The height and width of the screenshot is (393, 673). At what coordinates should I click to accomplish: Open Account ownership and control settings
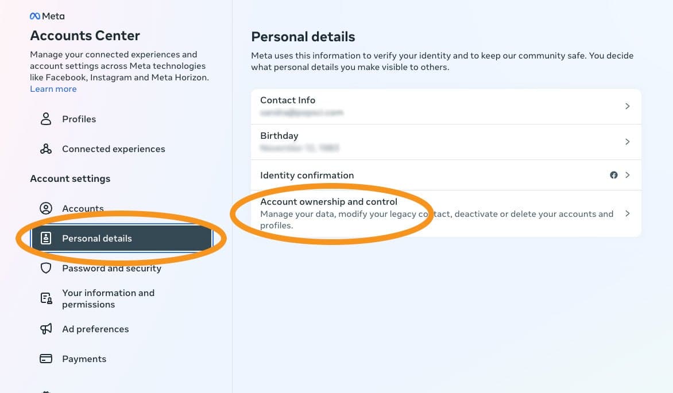[x=328, y=201]
